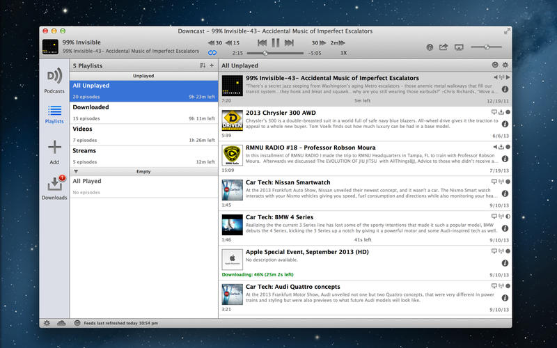Select the Videos playlist
The width and height of the screenshot is (557, 348).
point(143,134)
